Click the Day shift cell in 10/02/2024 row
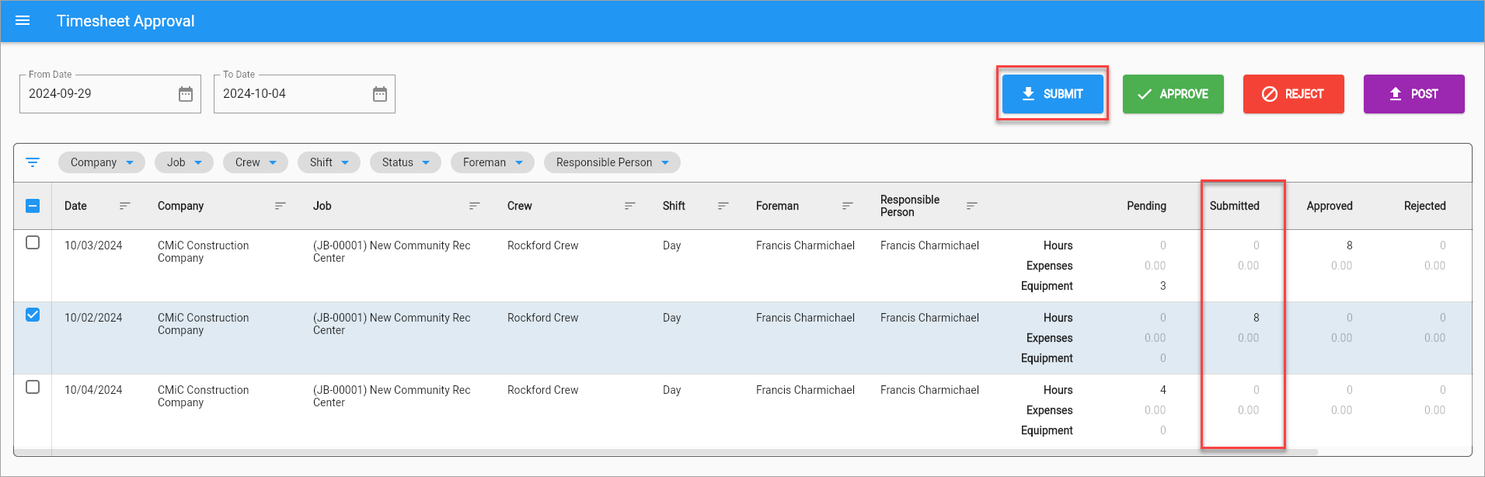 672,318
